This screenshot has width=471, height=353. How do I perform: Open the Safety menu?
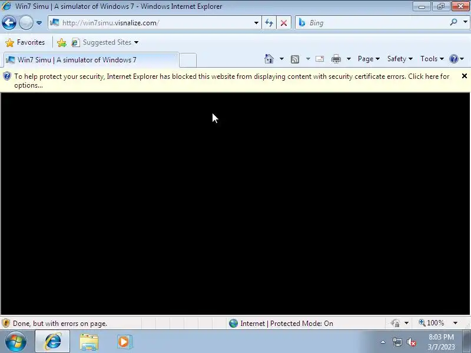400,59
